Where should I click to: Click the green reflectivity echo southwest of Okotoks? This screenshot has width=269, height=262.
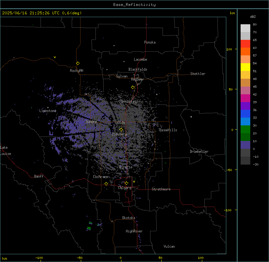coord(89,228)
